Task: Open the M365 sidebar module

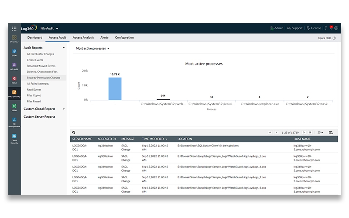Action: pyautogui.click(x=14, y=79)
